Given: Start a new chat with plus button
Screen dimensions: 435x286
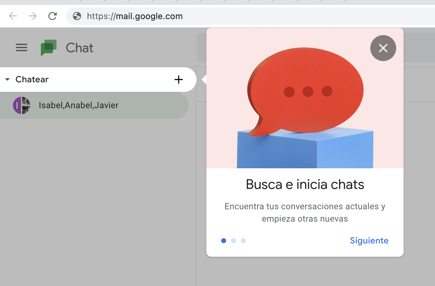Looking at the screenshot, I should pyautogui.click(x=179, y=80).
